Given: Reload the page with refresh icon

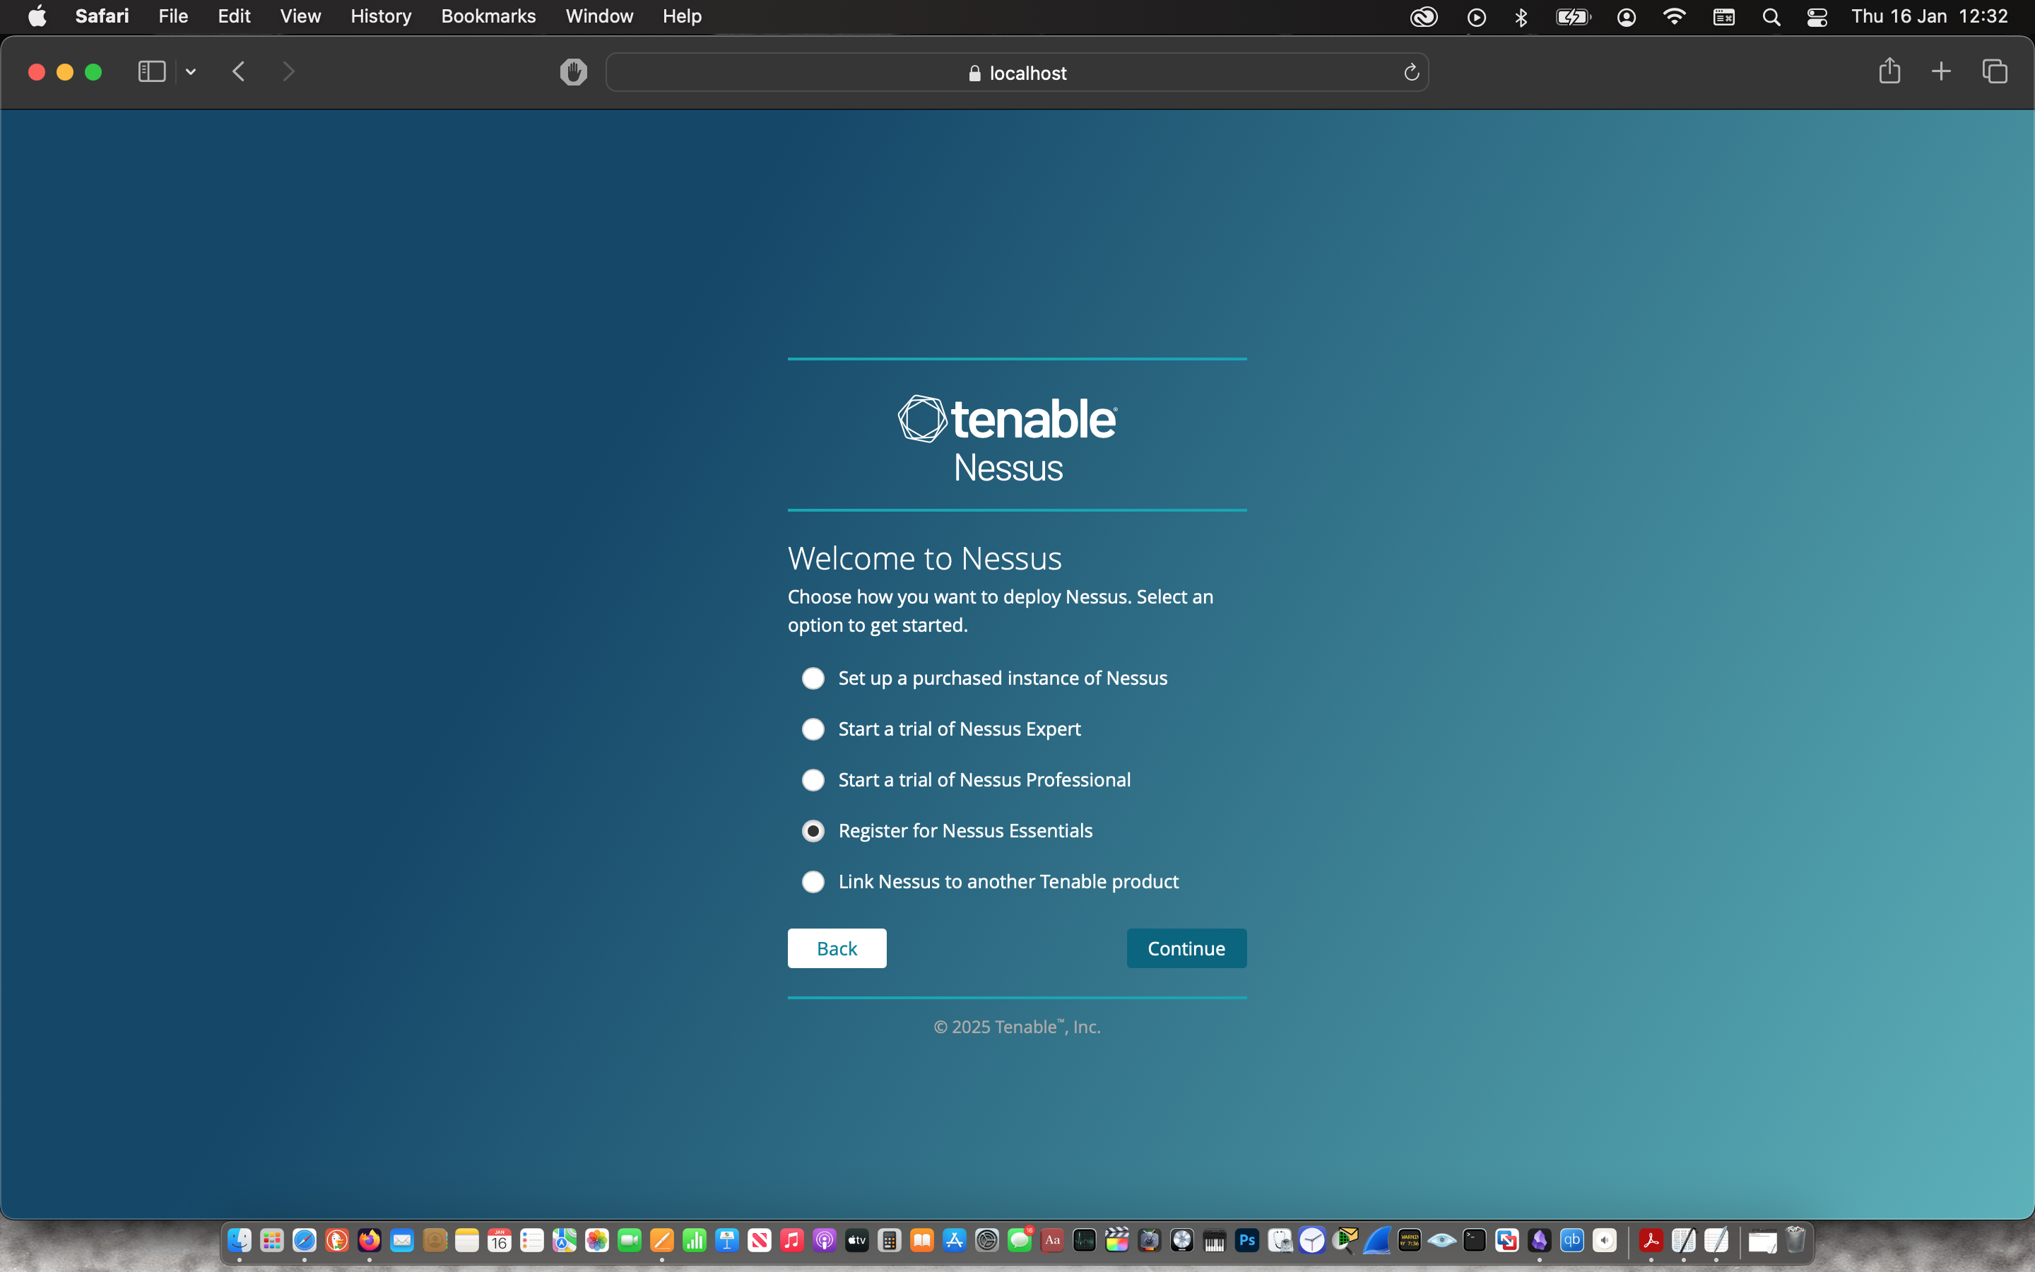Looking at the screenshot, I should (1411, 73).
